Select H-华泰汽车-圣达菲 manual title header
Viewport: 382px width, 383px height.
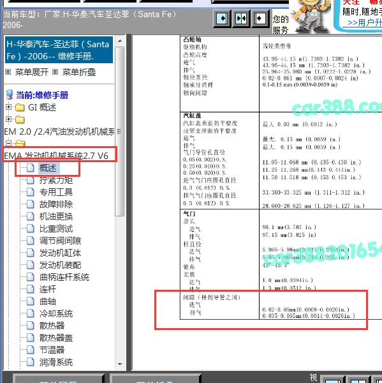[x=59, y=50]
